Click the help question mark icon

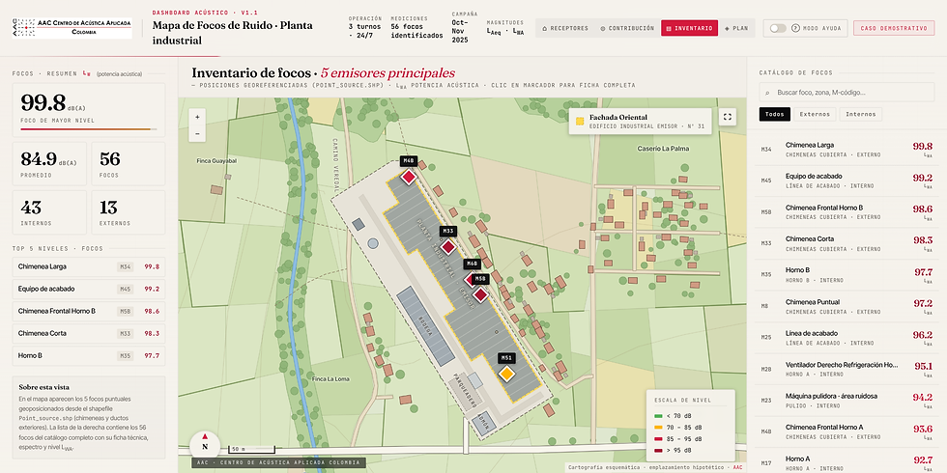click(x=794, y=28)
